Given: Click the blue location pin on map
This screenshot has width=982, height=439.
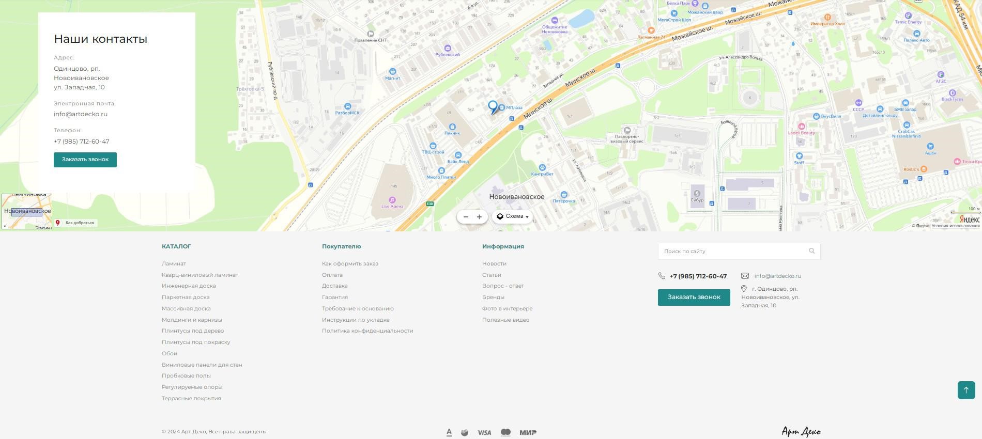Looking at the screenshot, I should tap(493, 106).
